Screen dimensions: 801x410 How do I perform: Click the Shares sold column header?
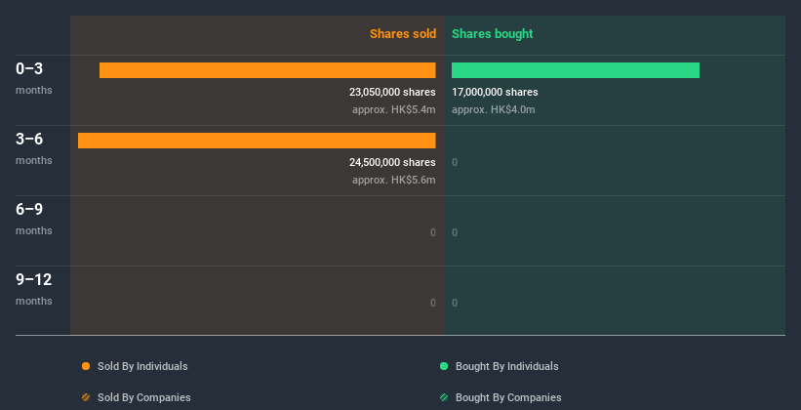click(403, 34)
